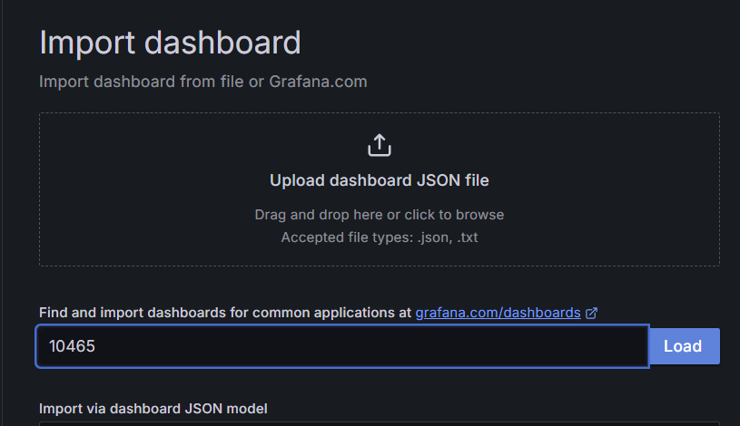Screen dimensions: 740x426
Task: Click "Drag and drop here or click to browse"
Action: coord(380,215)
